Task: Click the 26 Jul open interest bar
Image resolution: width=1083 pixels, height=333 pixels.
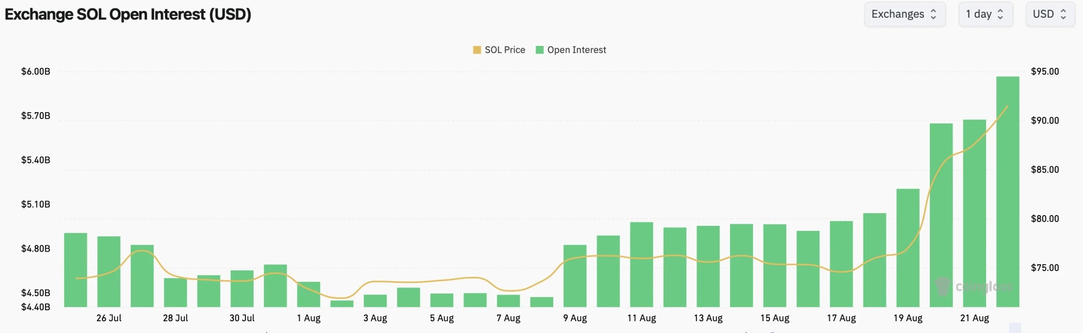Action: (109, 271)
